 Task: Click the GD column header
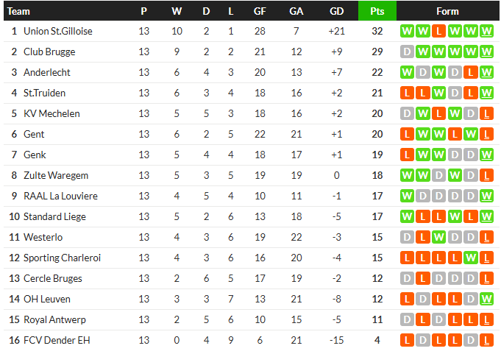click(x=337, y=11)
